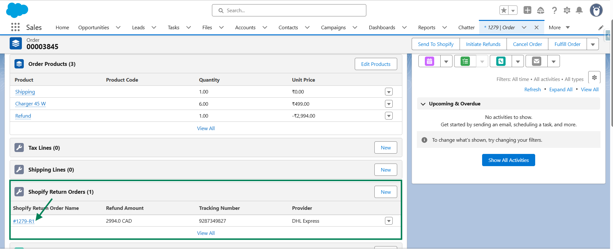Screen dimensions: 613x250
Task: Add a new Tax Line
Action: point(386,148)
